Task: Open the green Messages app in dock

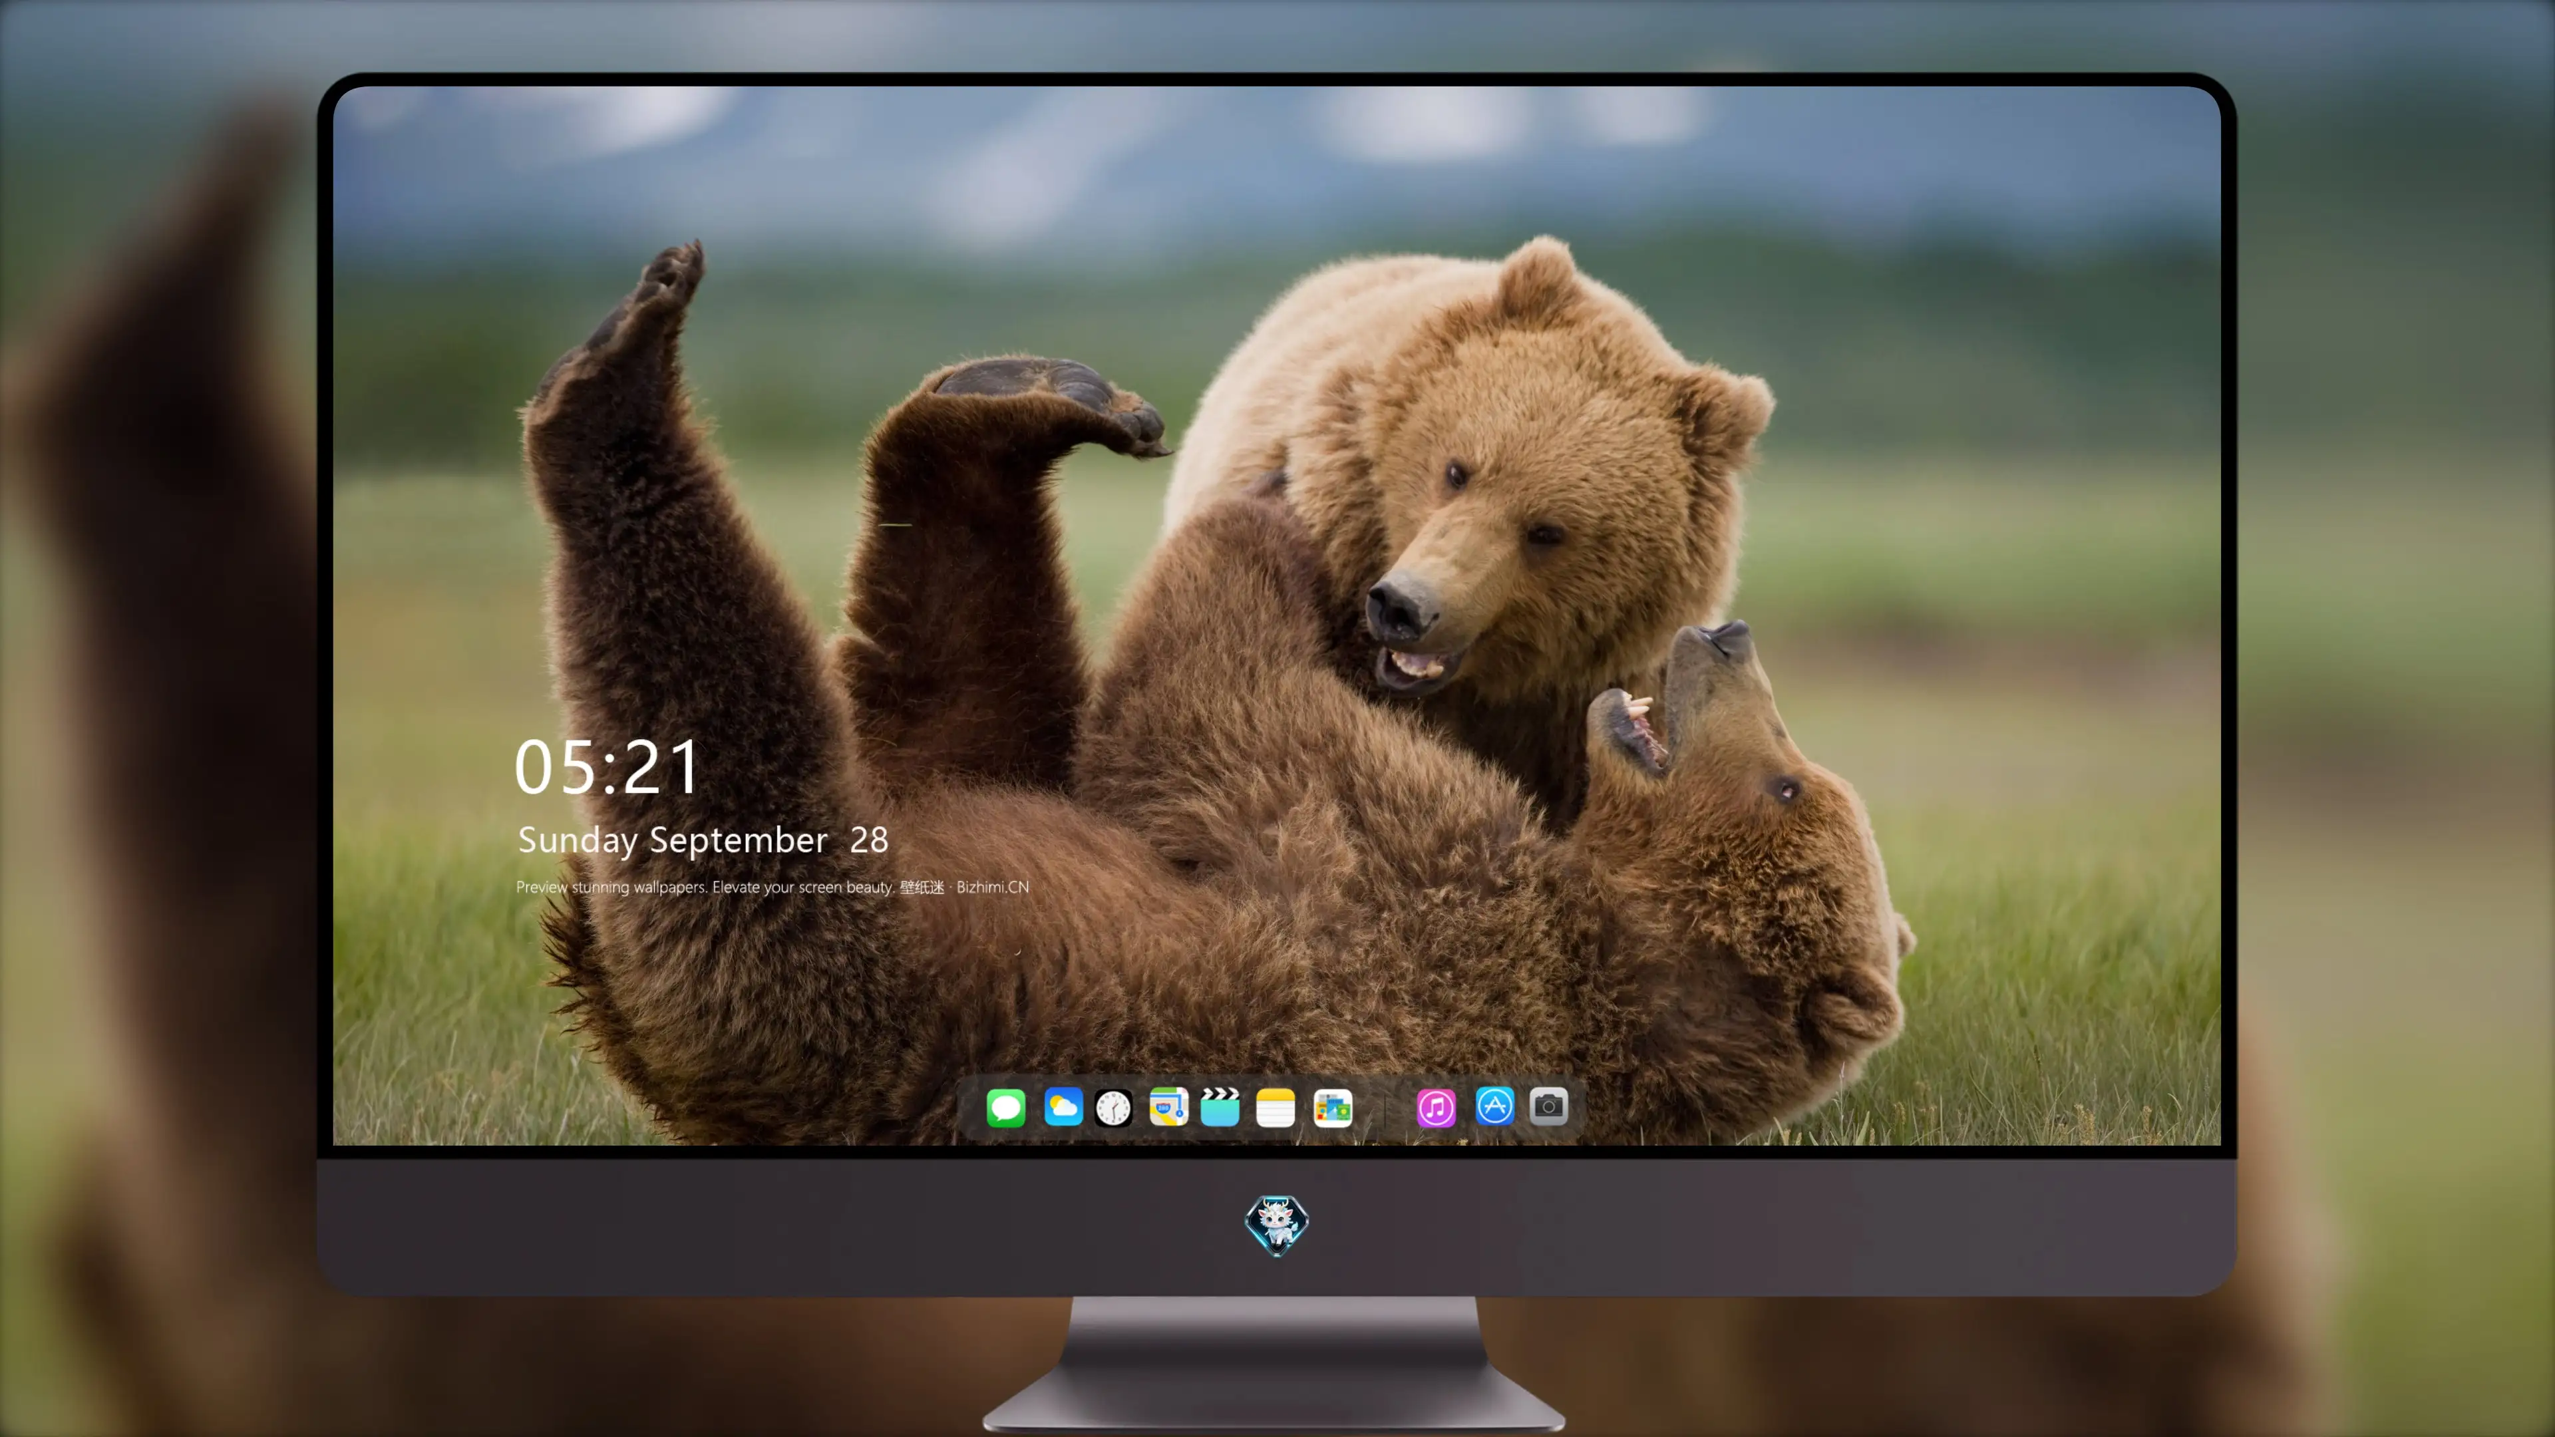Action: click(1006, 1107)
